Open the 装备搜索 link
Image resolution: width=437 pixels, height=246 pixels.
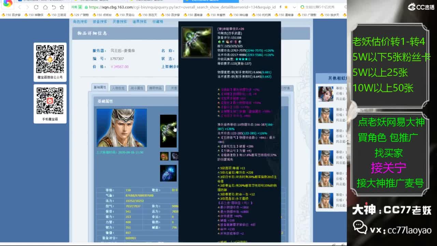(x=100, y=22)
